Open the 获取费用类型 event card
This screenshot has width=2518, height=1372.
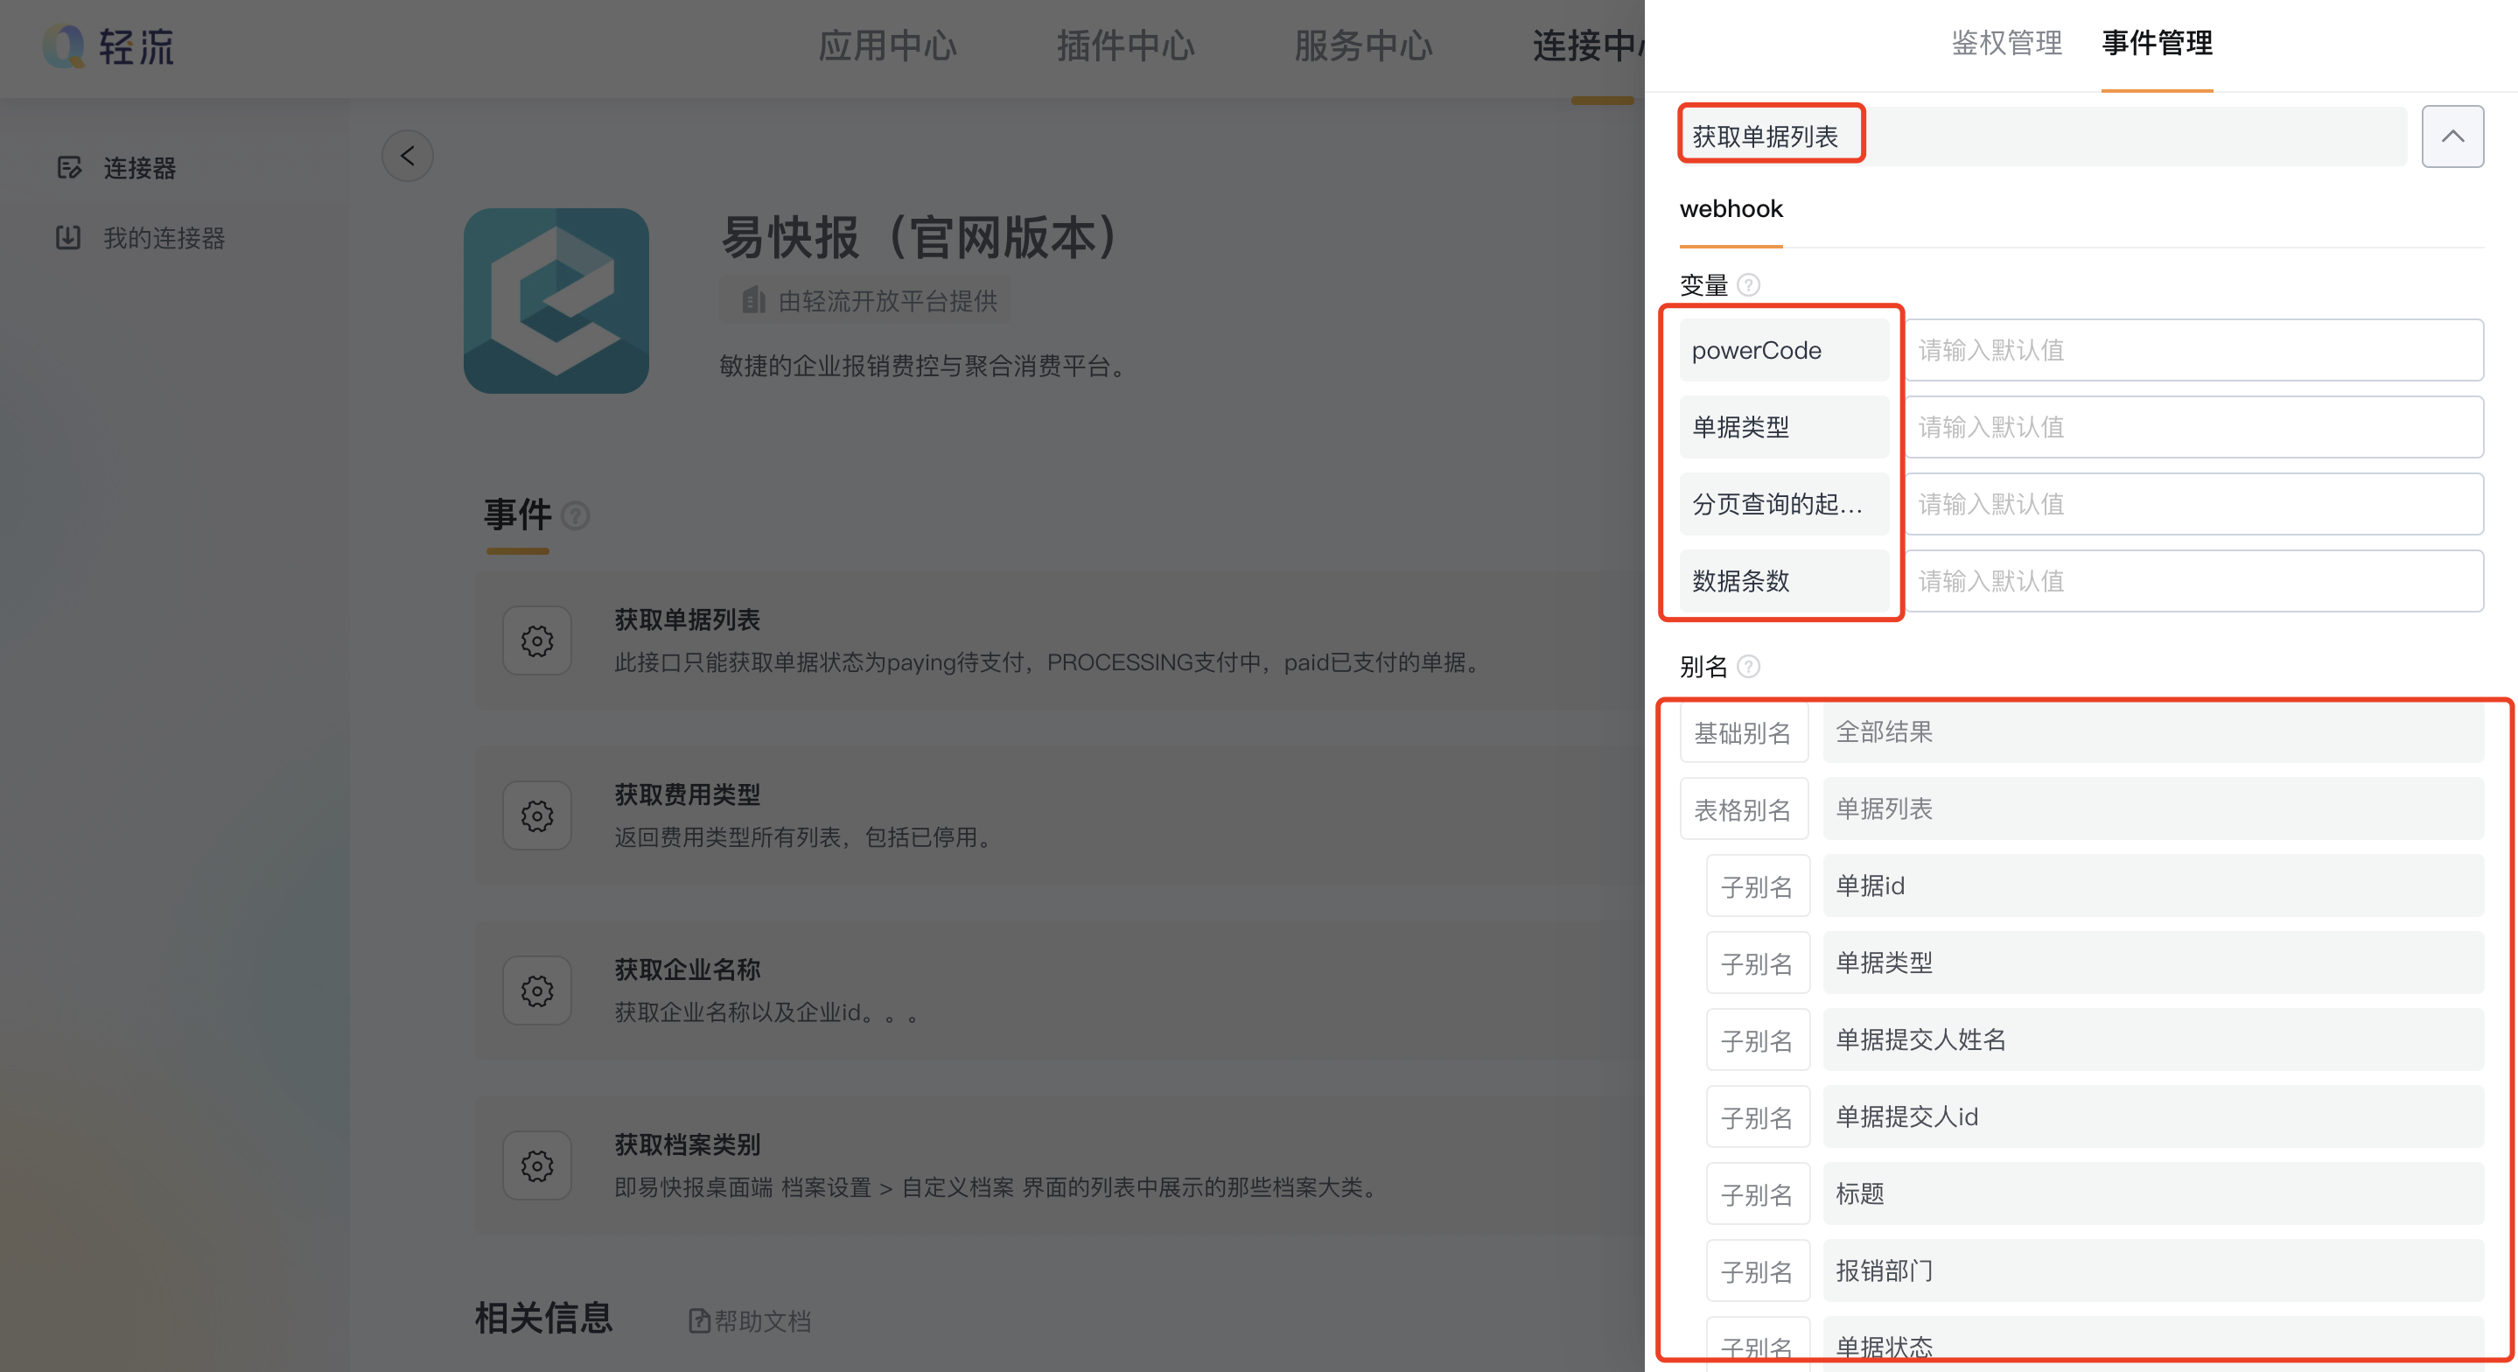pos(1060,815)
